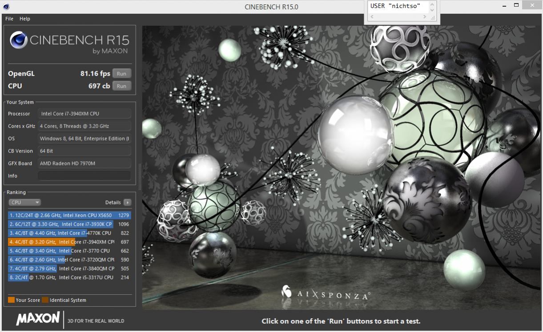Image resolution: width=543 pixels, height=332 pixels.
Task: Minimize the Cinebench window
Action: pos(504,6)
